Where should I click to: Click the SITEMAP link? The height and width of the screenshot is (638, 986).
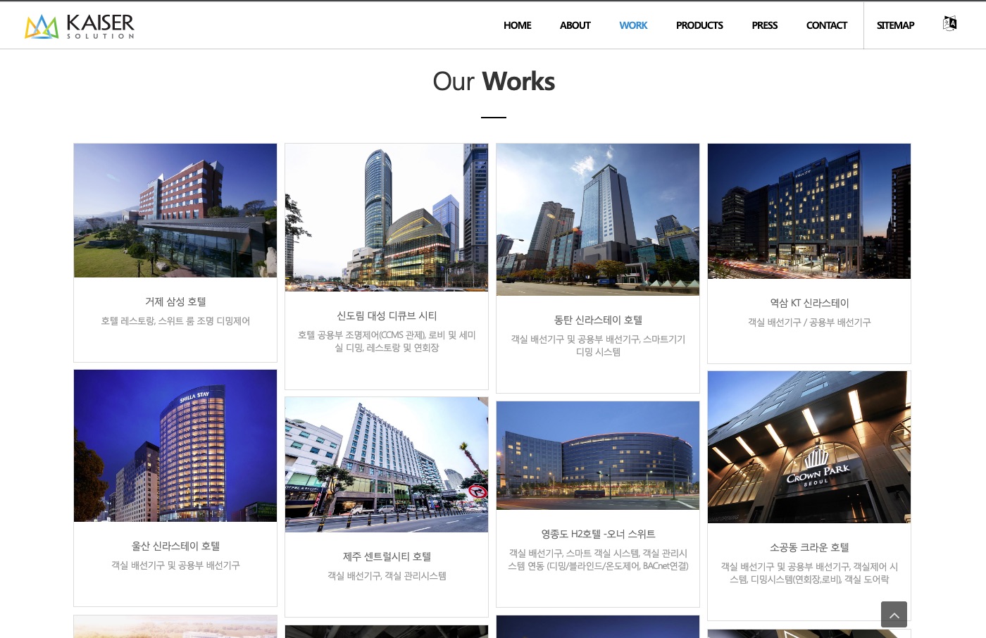click(895, 25)
